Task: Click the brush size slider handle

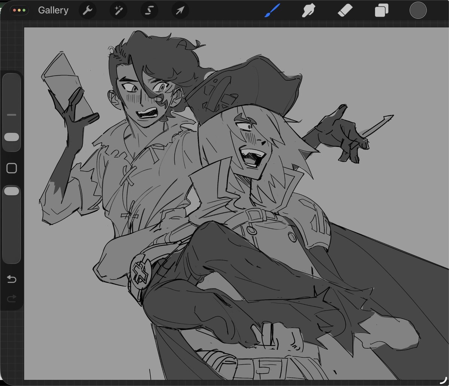Action: point(12,137)
